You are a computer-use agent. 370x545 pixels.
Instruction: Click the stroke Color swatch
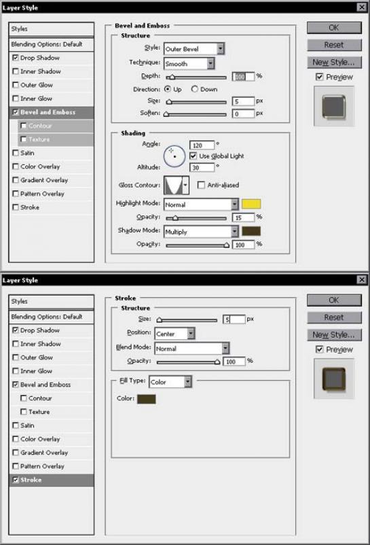click(147, 399)
